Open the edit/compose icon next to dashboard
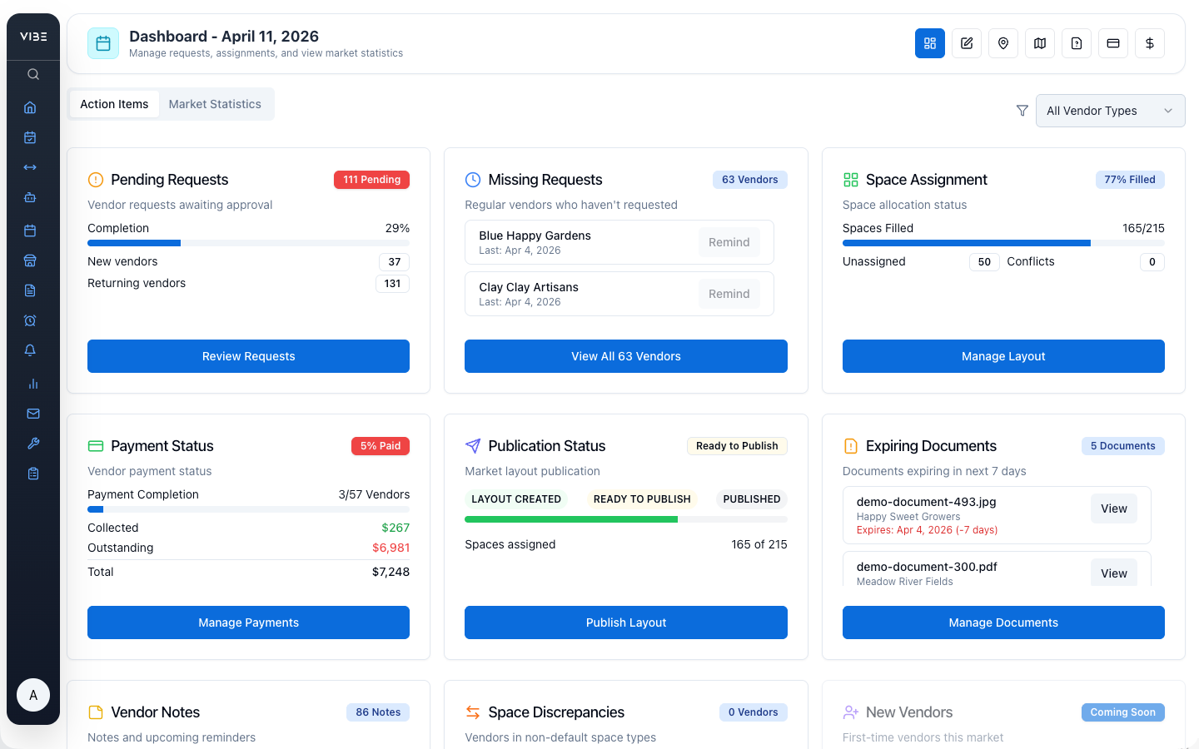Screen dimensions: 1199x749 [966, 42]
